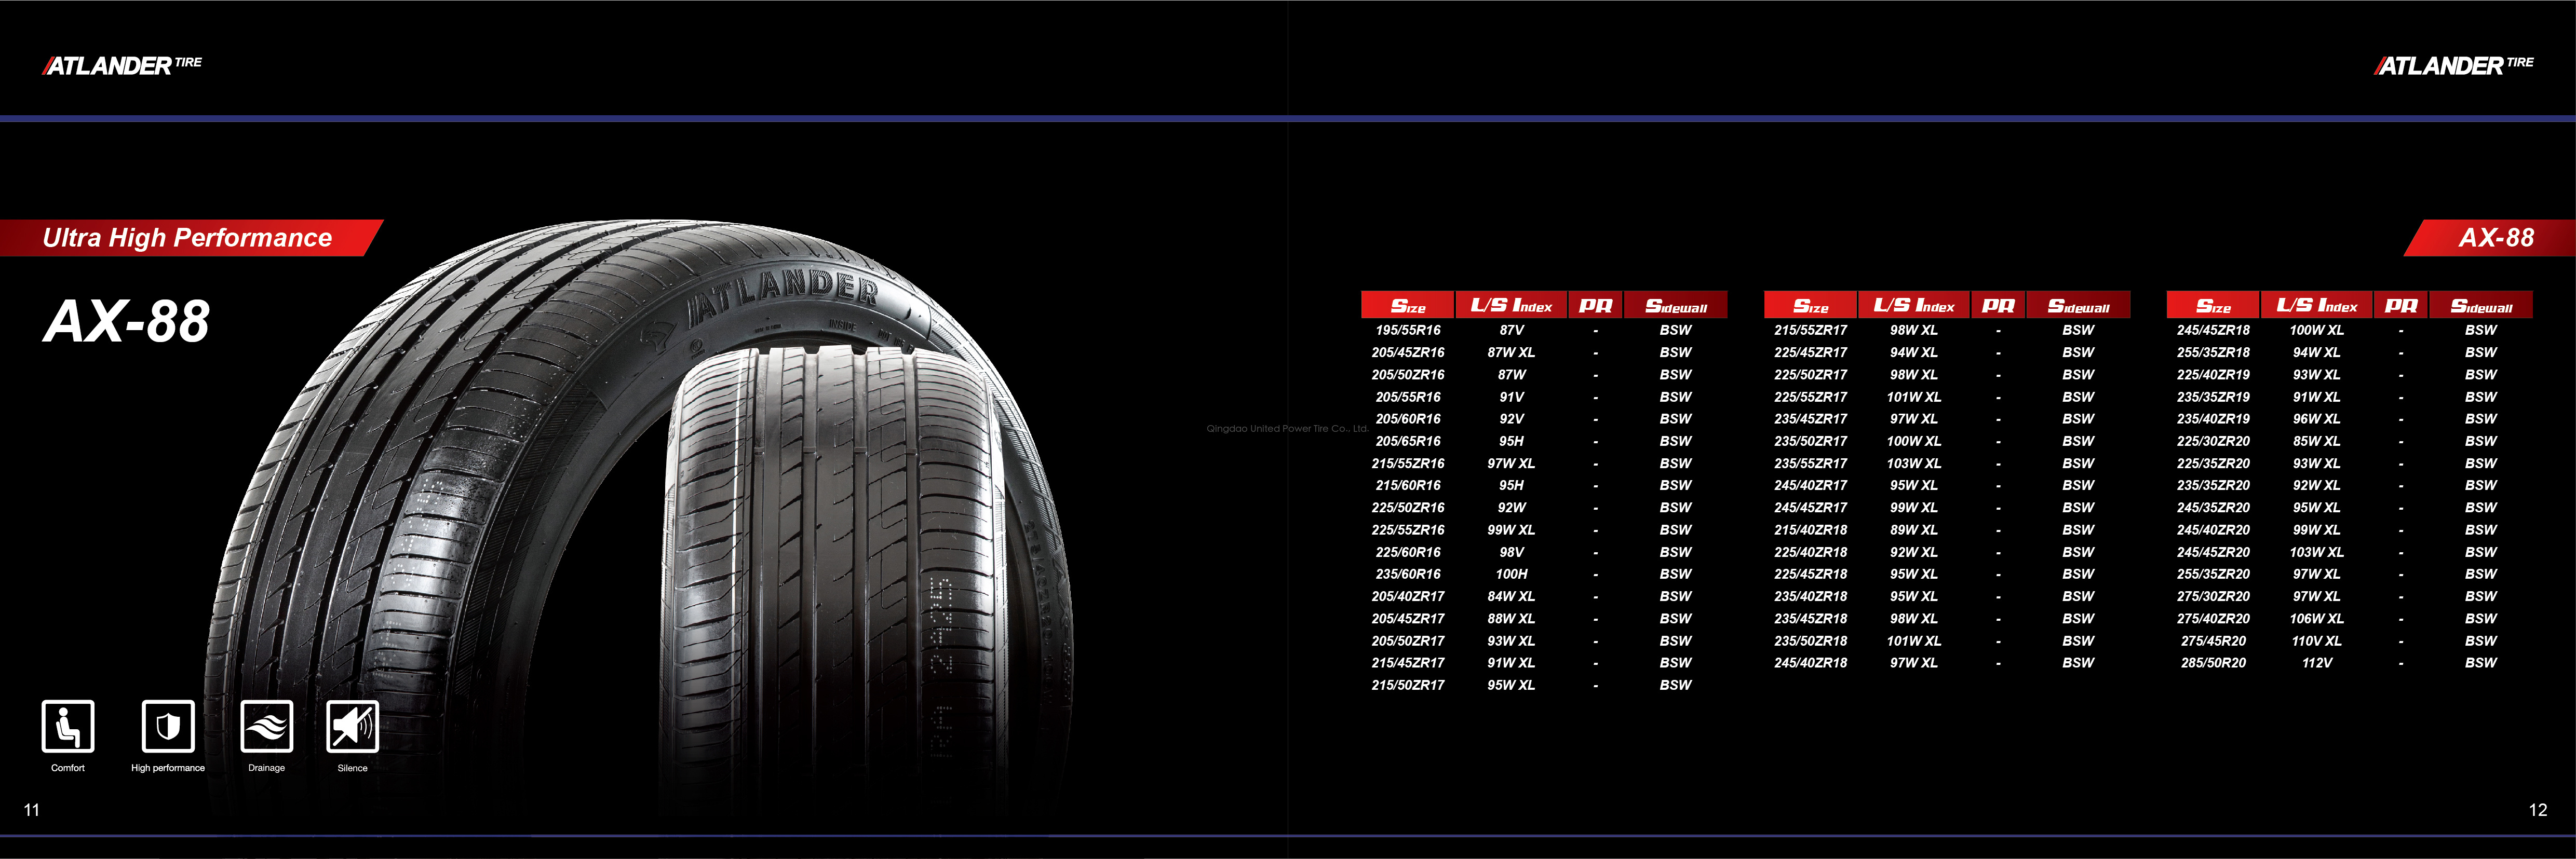Click the 100H load index cell
The image size is (2576, 859).
click(x=1511, y=574)
